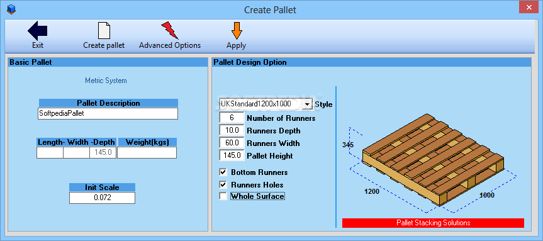The image size is (543, 241).
Task: Click the Metric System label
Action: coord(106,81)
